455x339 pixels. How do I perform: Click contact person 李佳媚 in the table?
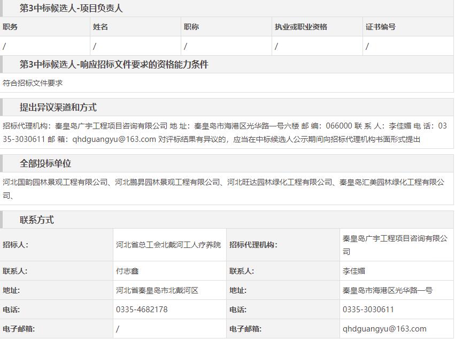[354, 271]
